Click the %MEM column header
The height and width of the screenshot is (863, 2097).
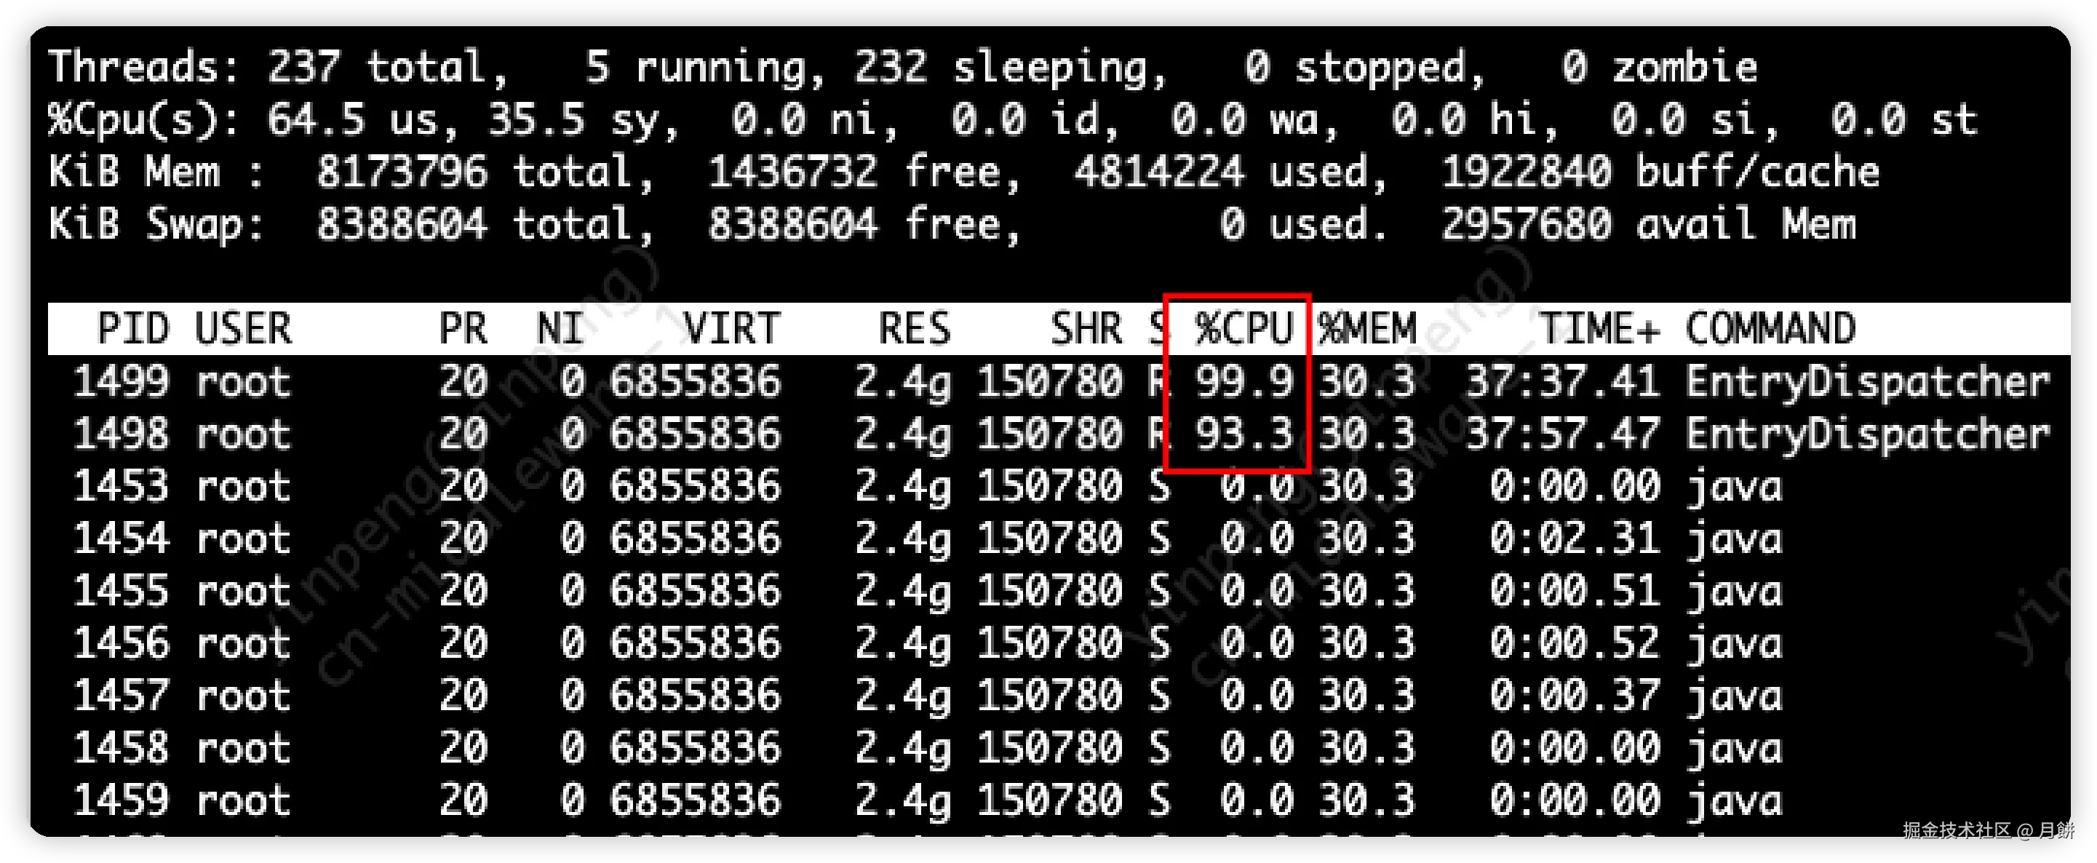tap(1366, 330)
